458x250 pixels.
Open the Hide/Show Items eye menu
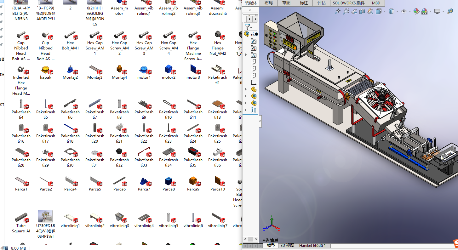tap(404, 11)
